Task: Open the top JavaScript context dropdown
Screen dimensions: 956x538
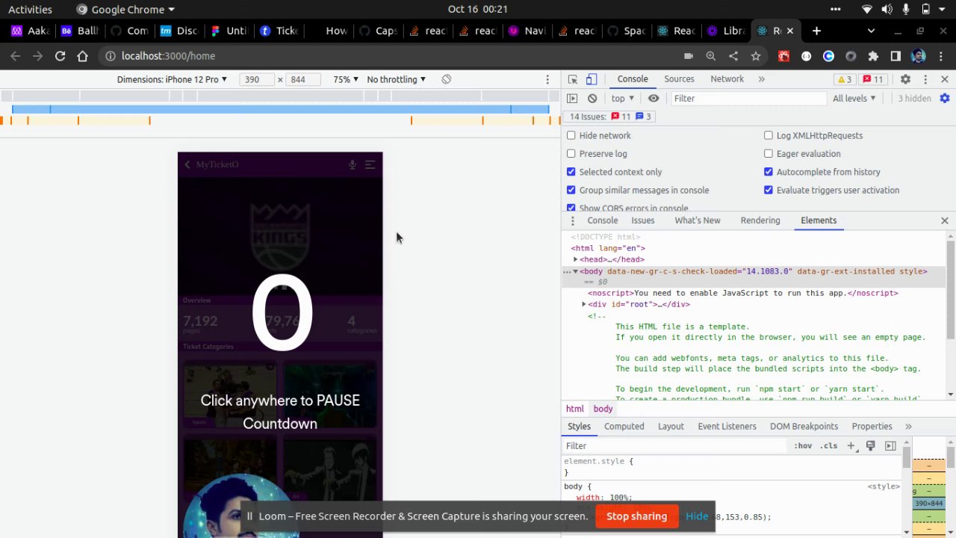Action: (622, 99)
